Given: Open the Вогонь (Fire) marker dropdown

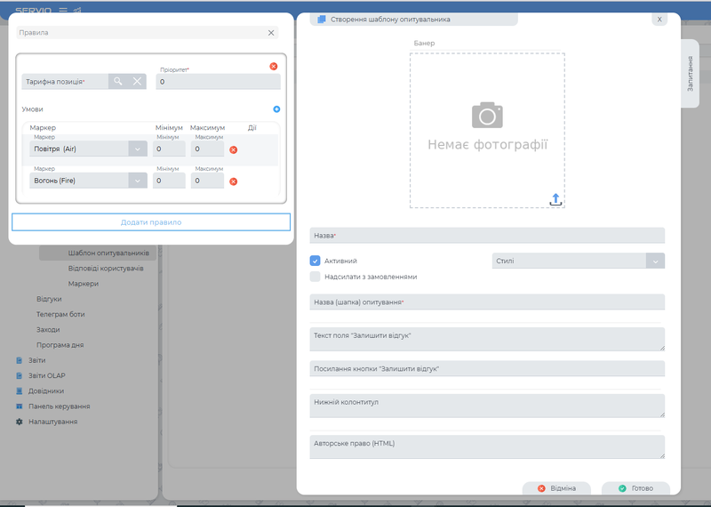Looking at the screenshot, I should click(138, 181).
